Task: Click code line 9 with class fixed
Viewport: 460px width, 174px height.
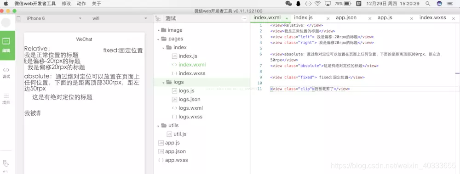Action: 317,77
